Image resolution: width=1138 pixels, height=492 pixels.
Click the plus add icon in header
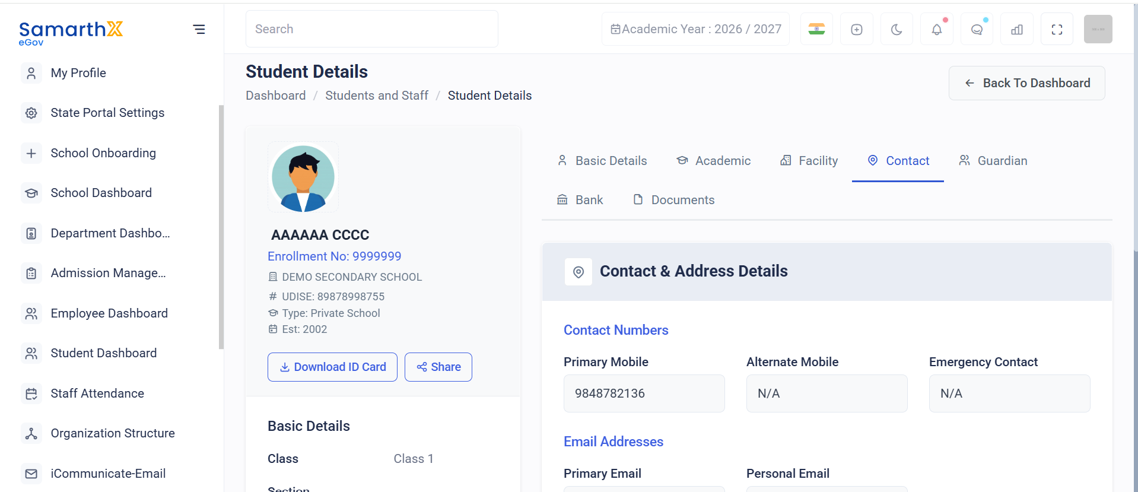[x=856, y=29]
